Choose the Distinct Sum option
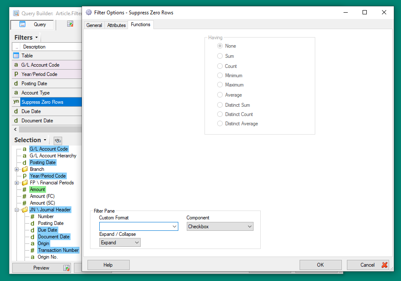This screenshot has width=401, height=281. tap(220, 105)
